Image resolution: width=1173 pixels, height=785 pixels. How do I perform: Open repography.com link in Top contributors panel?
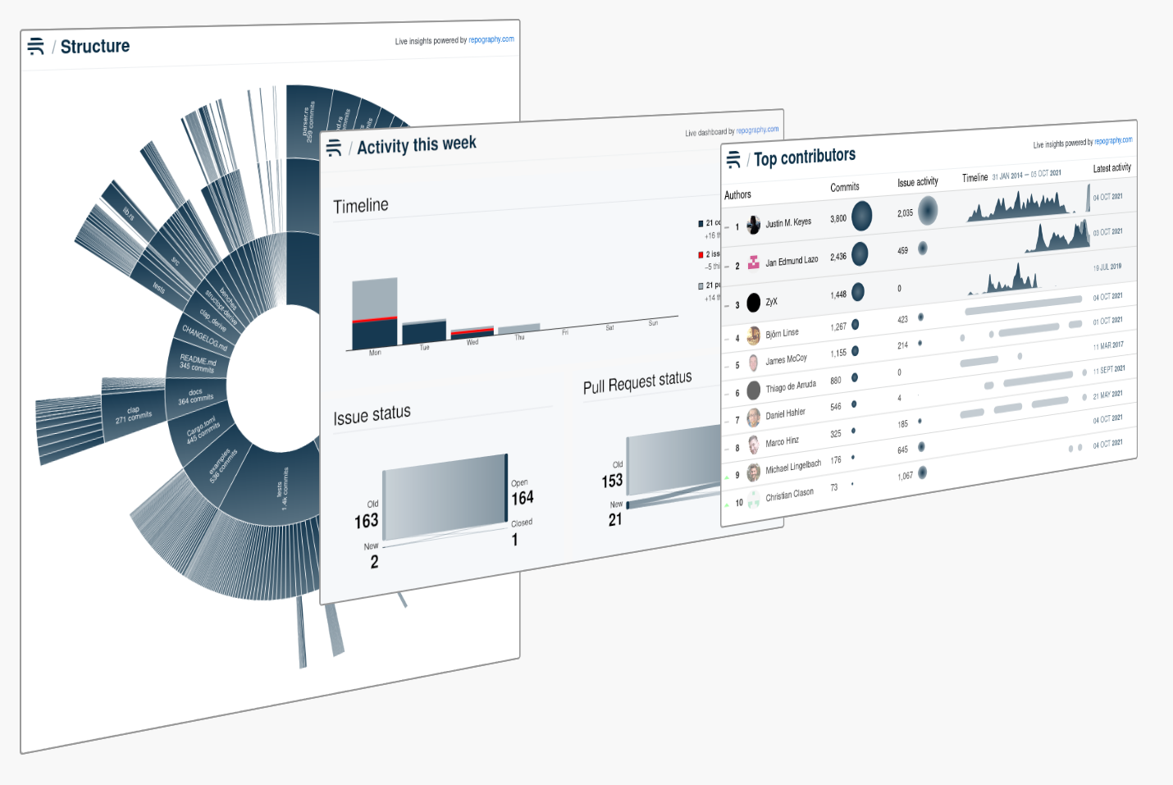[1113, 141]
